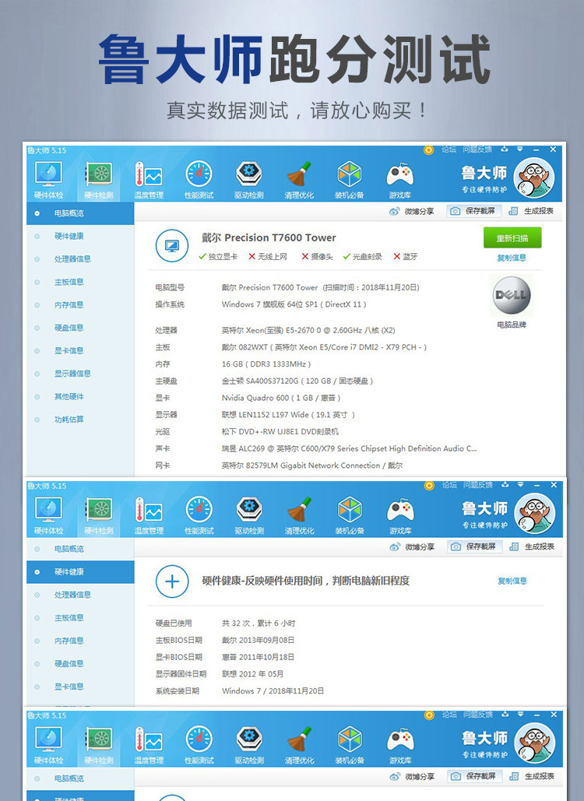Image resolution: width=584 pixels, height=801 pixels.
Task: Select highlighted 硬件健康 in the hardware health window sidebar
Action: point(80,572)
